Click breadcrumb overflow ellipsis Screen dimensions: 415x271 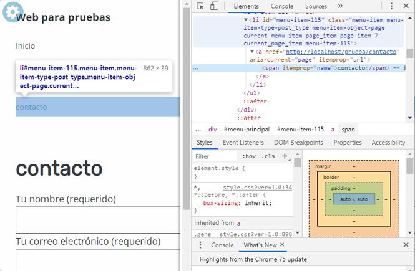tap(198, 130)
